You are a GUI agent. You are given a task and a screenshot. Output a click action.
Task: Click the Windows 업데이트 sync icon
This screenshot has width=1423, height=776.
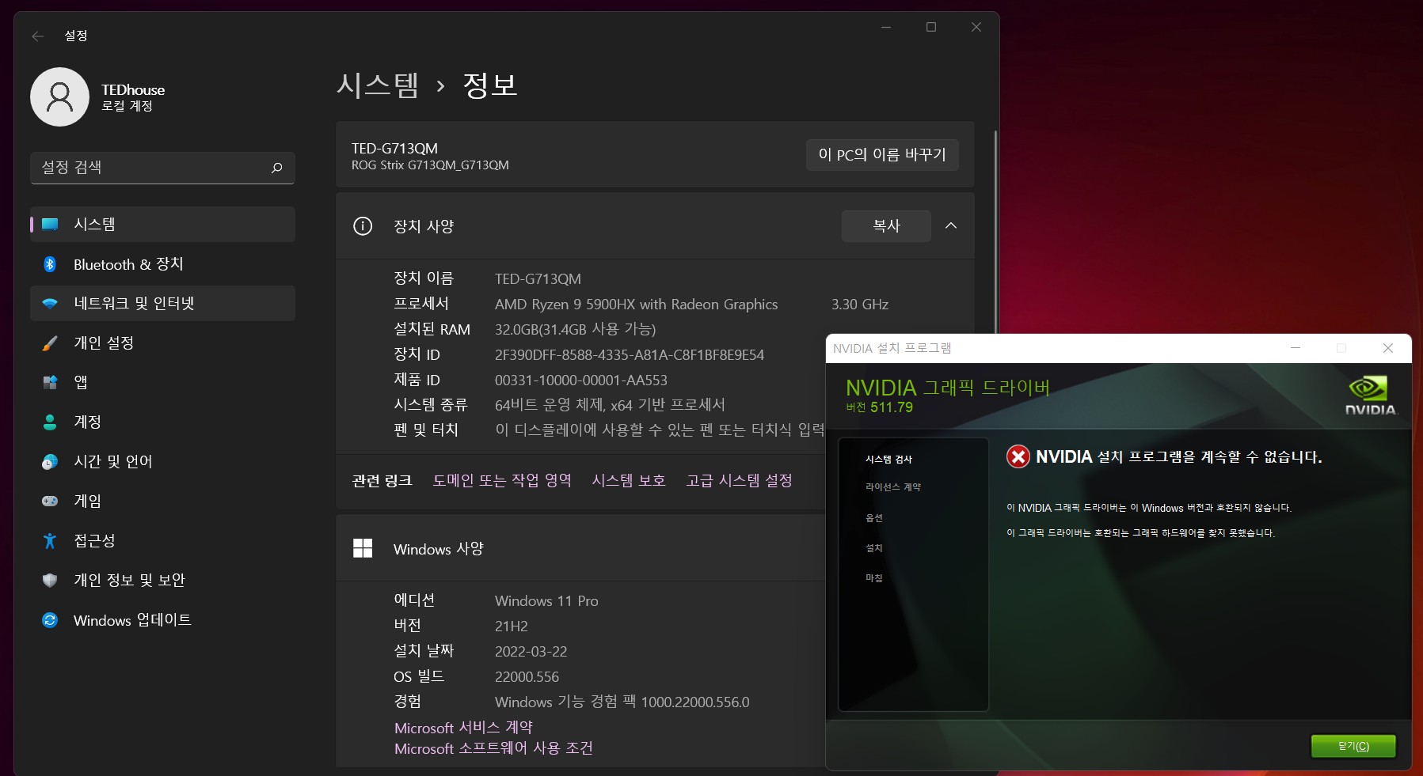pos(50,620)
